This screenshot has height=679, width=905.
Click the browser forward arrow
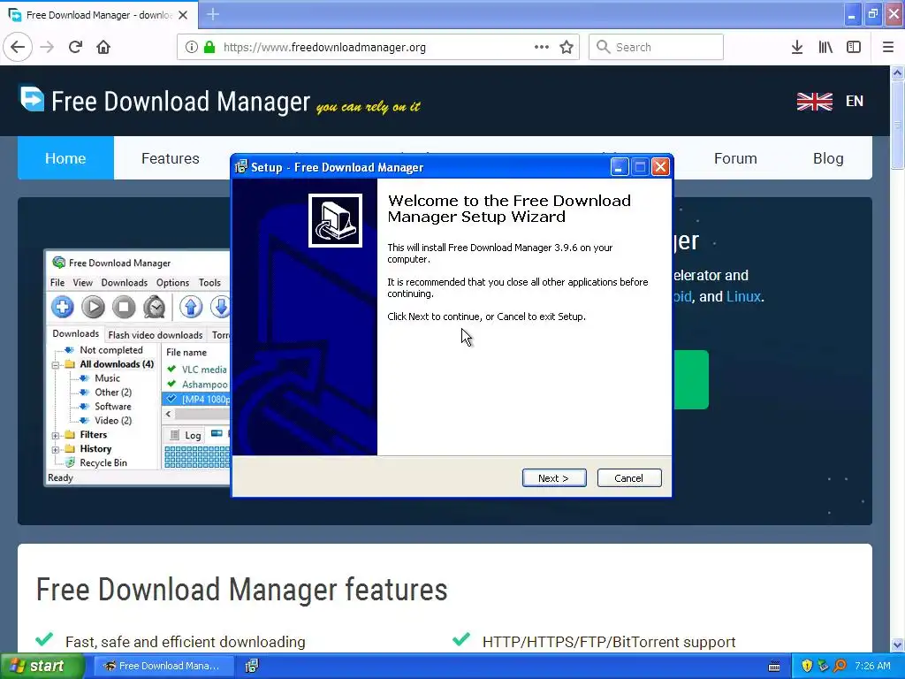coord(48,47)
